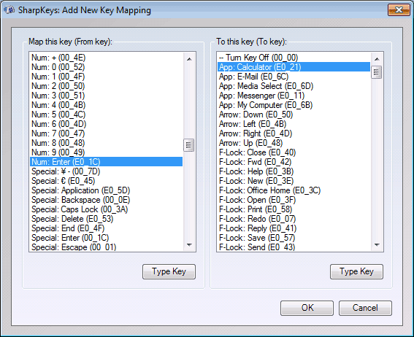Image resolution: width=414 pixels, height=337 pixels.
Task: Confirm the mapping with OK
Action: click(307, 308)
